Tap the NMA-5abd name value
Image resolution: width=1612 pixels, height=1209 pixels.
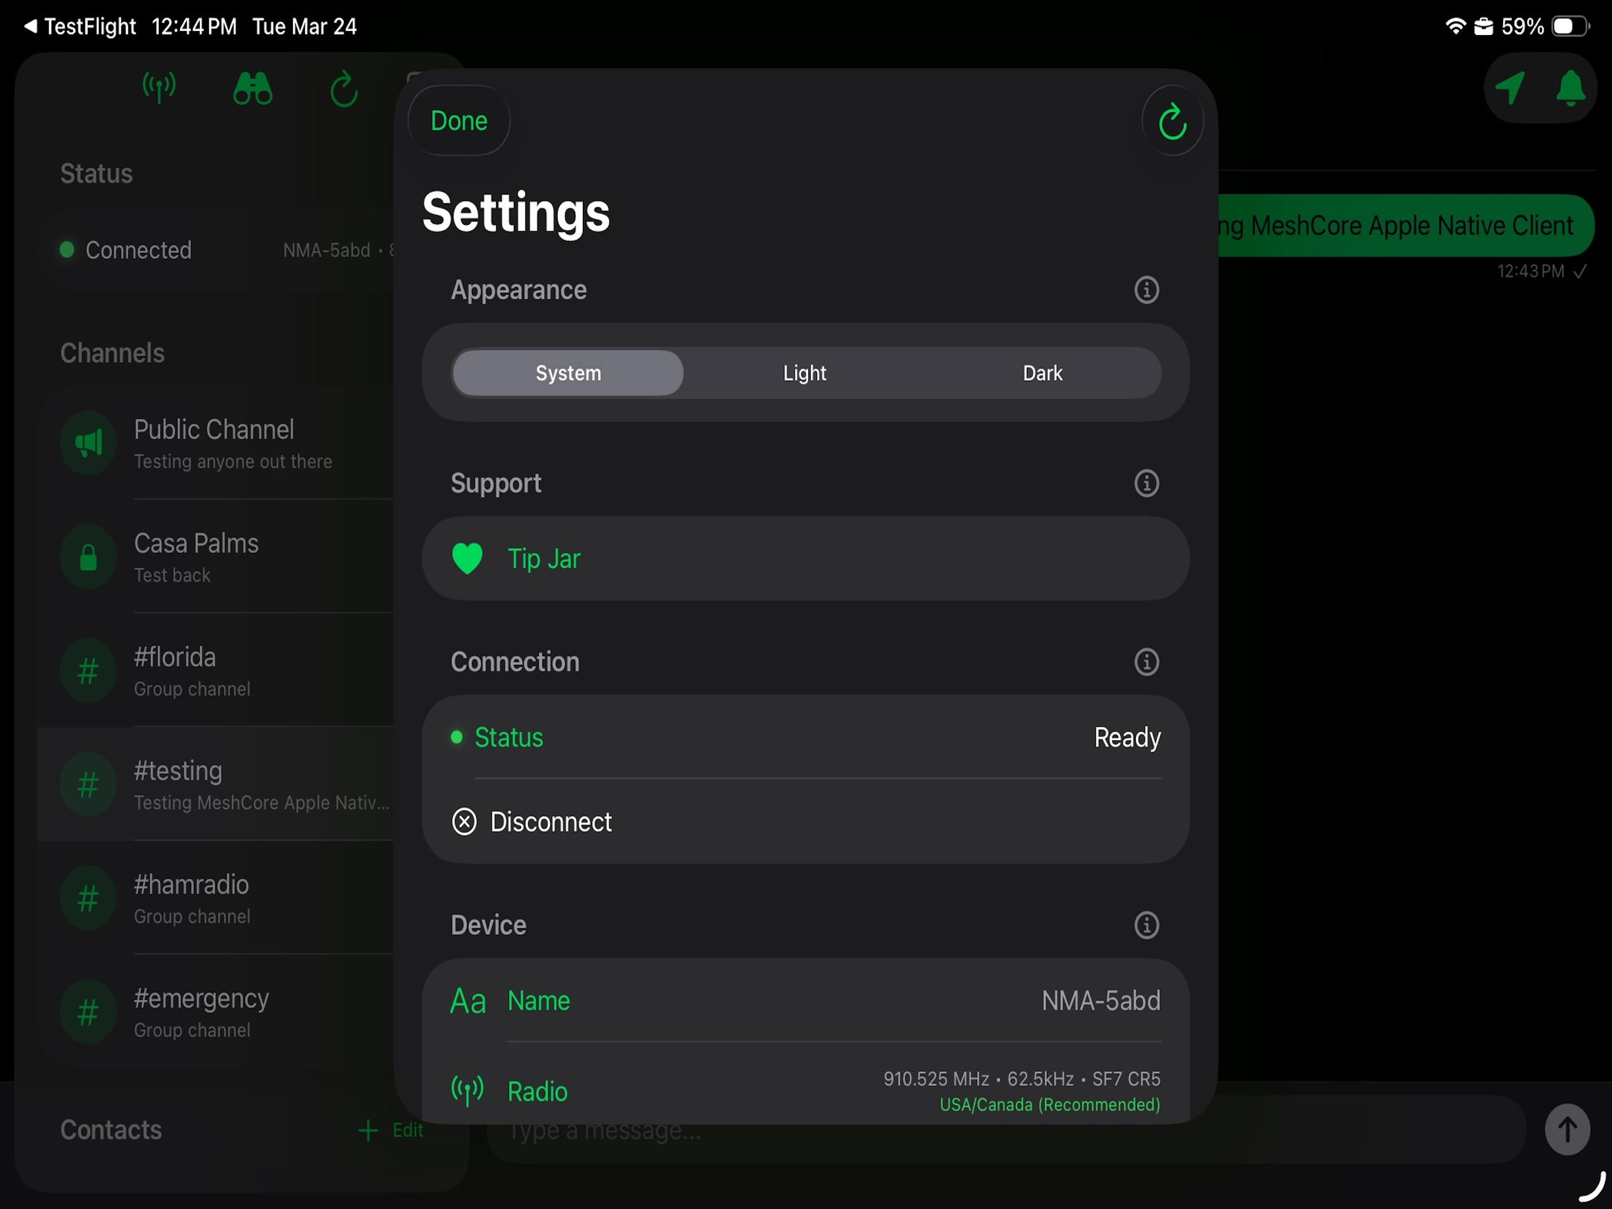point(1101,1000)
